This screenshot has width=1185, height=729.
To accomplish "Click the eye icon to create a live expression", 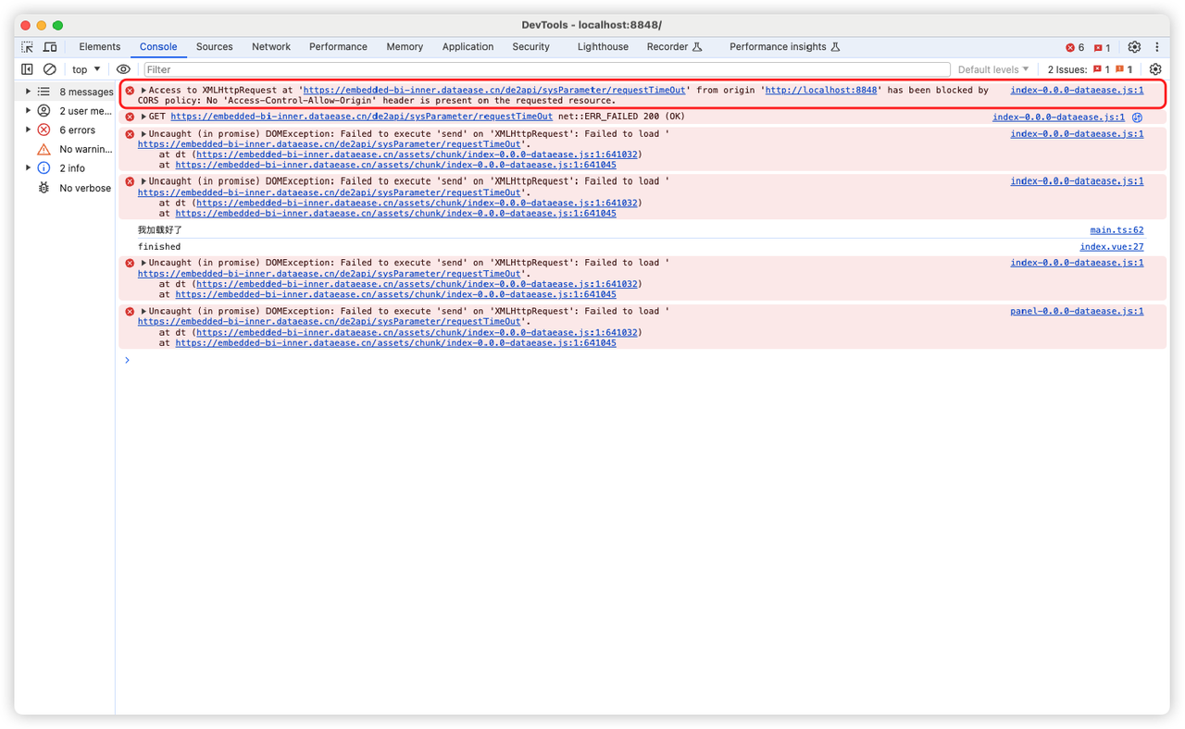I will click(x=123, y=69).
